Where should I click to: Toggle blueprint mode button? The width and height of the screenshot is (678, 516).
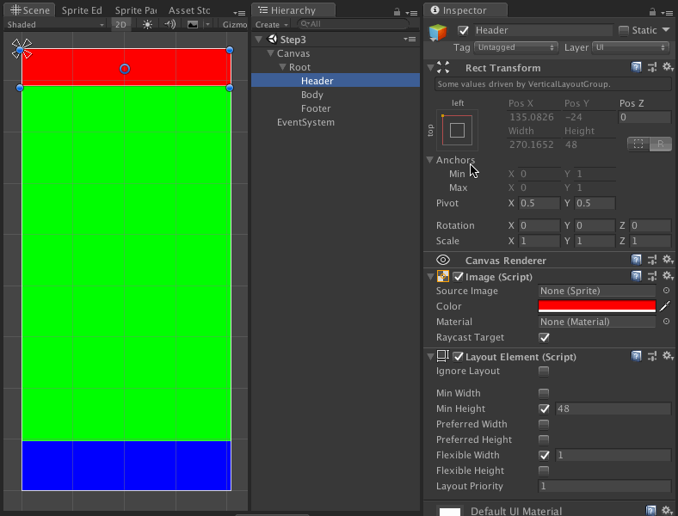coord(638,144)
